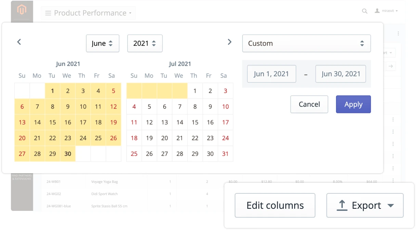Screen dimensions: 416x230
Task: Apply the selected date range
Action: point(353,104)
